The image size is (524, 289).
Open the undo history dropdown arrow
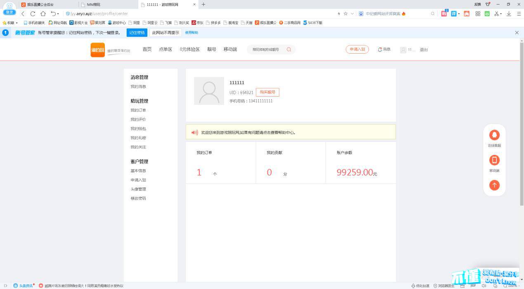coord(58,14)
